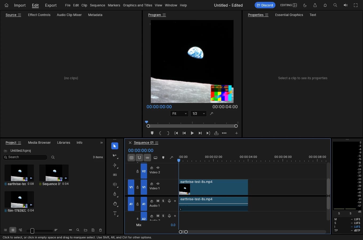
Task: Open the audio volume icon in top bar
Action: click(x=345, y=5)
